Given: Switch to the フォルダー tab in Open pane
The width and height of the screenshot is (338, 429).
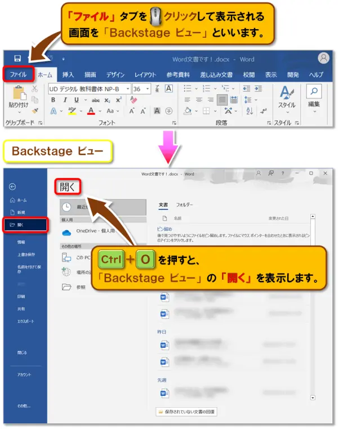Looking at the screenshot, I should (x=184, y=205).
